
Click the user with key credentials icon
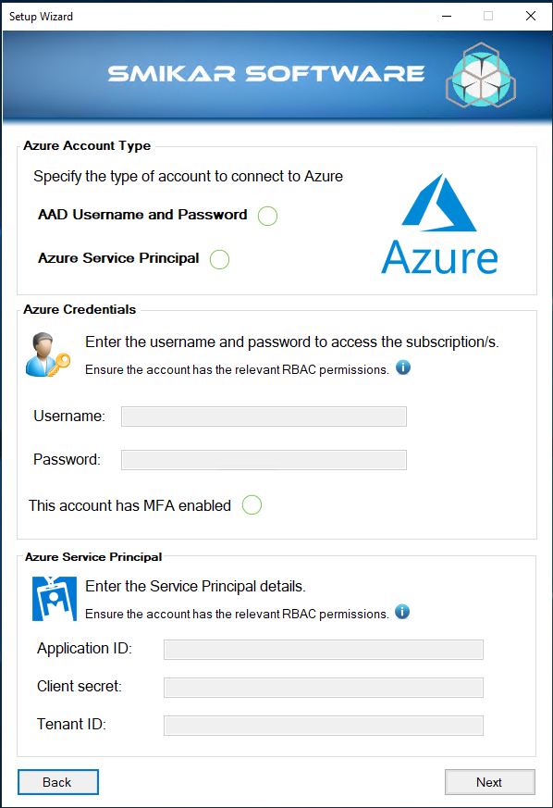(48, 354)
